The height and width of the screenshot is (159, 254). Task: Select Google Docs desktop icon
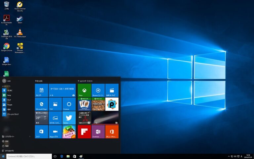tap(7, 61)
